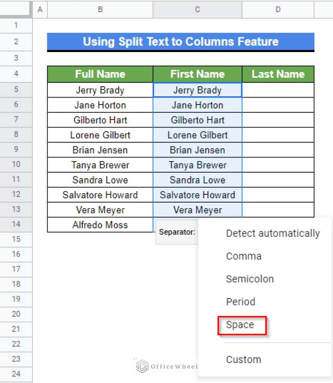Viewport: 333px width, 383px height.
Task: Click the Full Name header cell
Action: click(x=100, y=74)
